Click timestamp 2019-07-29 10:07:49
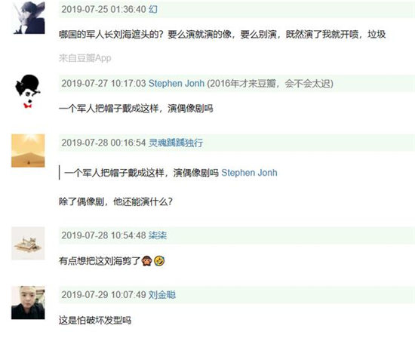Image resolution: width=415 pixels, height=338 pixels. 104,294
